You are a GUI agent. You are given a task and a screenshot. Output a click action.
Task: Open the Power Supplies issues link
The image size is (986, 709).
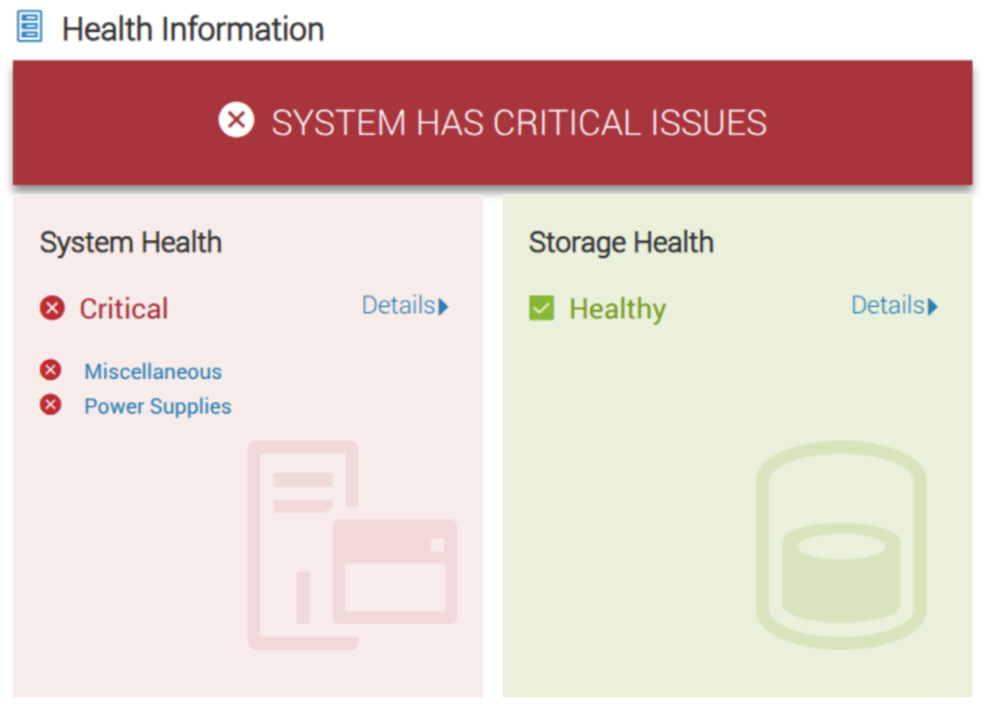pos(158,406)
